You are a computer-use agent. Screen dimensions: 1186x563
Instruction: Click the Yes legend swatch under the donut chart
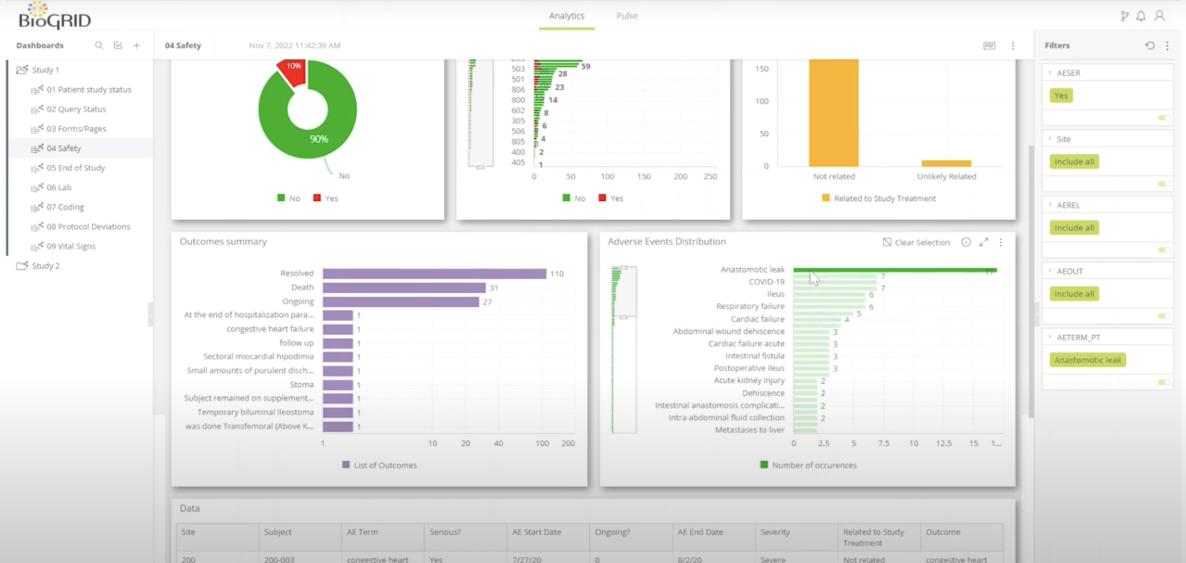click(x=317, y=198)
